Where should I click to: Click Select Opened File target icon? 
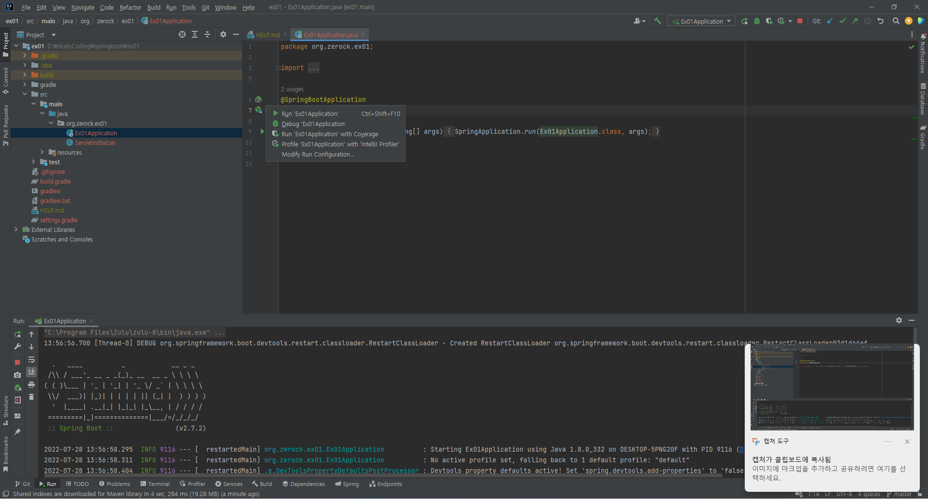[x=182, y=34]
